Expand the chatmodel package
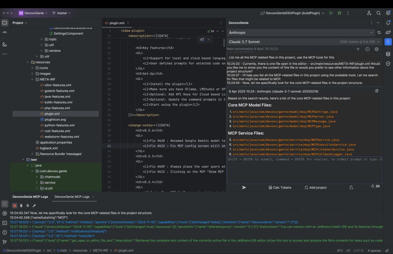393x254 pixels. pos(37,177)
